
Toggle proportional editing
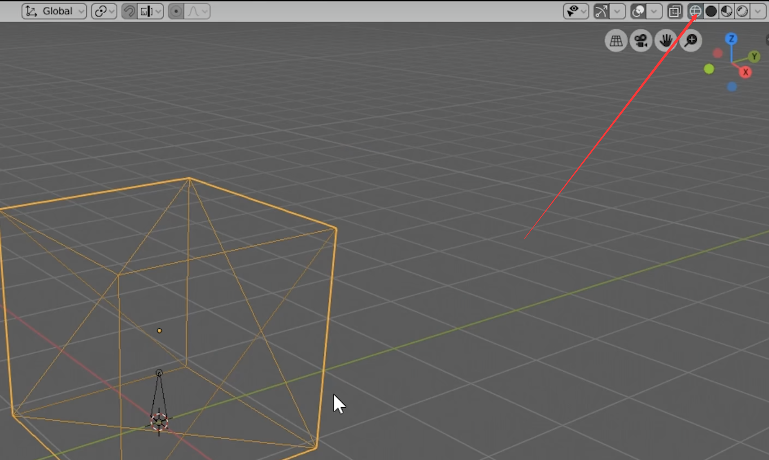click(176, 11)
